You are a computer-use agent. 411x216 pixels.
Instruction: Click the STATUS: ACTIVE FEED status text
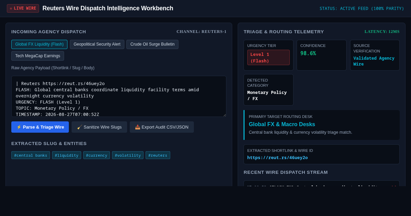click(362, 9)
